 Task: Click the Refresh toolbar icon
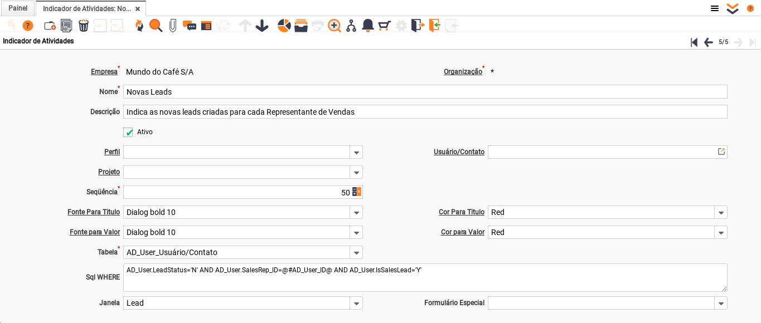139,26
